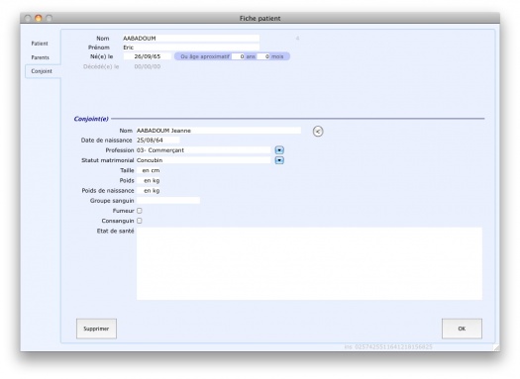Expand the Statut matrimonial dropdown
Viewport: 520px width, 379px height.
(279, 160)
